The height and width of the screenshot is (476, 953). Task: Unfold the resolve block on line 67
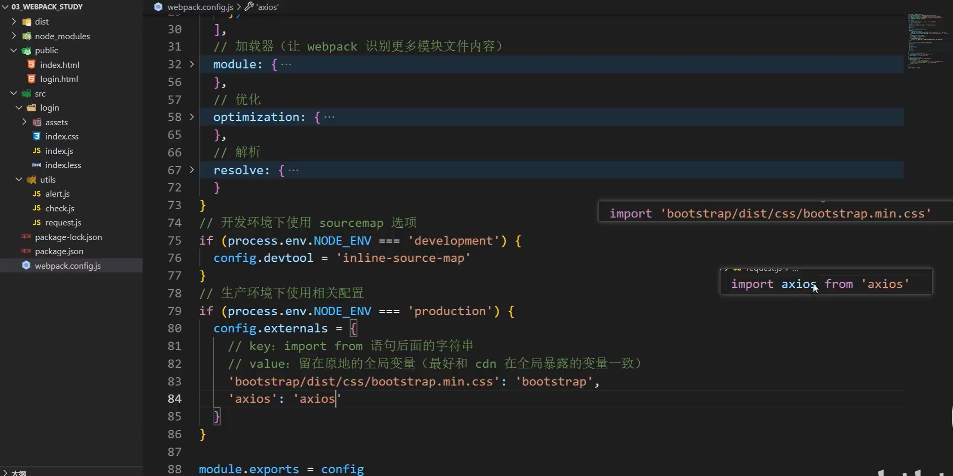pos(192,170)
